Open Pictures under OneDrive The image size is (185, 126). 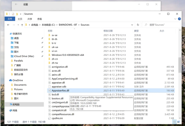click(x=18, y=89)
